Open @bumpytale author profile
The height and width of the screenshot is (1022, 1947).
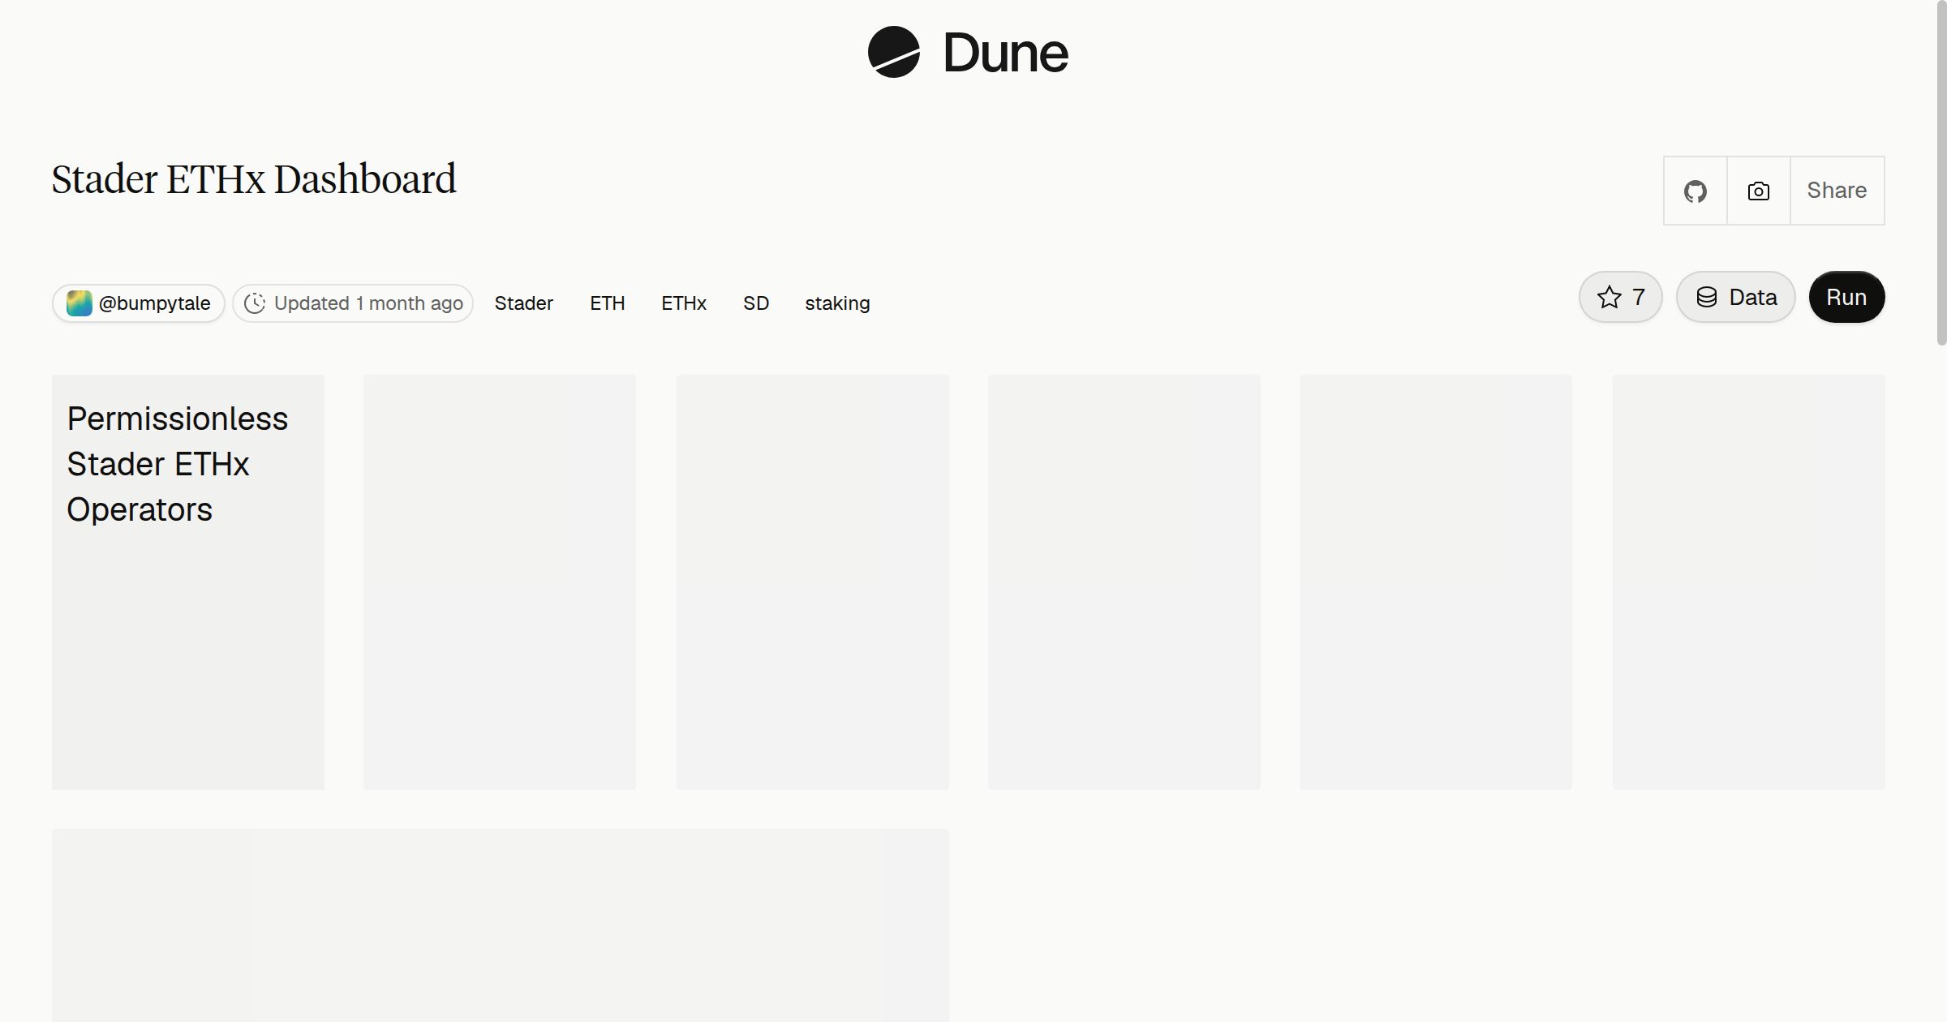pos(139,303)
